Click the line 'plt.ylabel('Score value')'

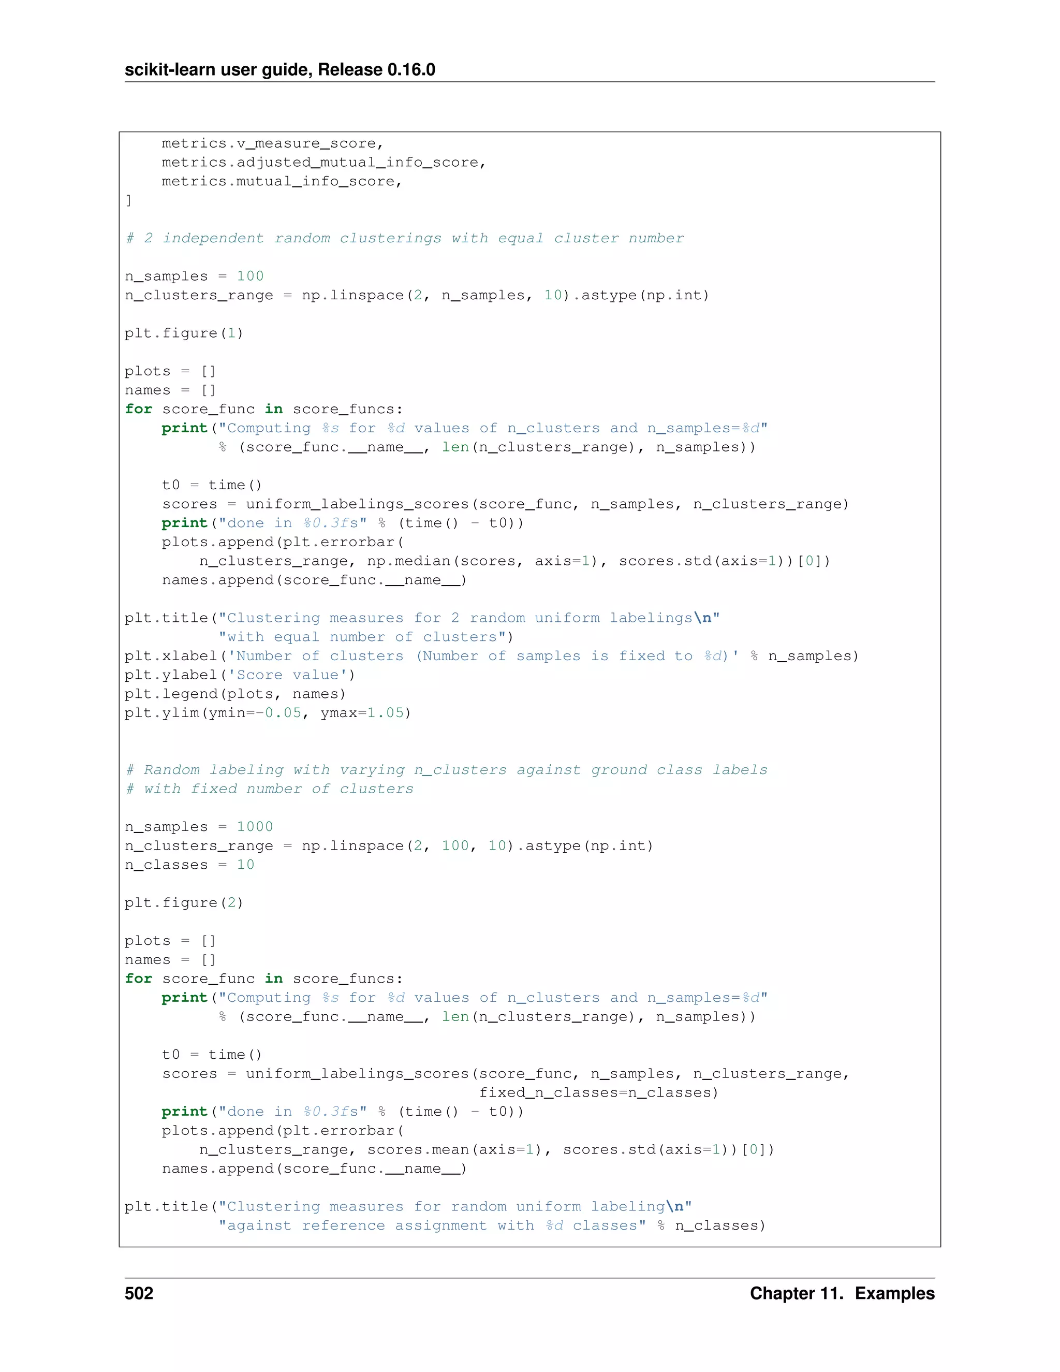pos(240,675)
